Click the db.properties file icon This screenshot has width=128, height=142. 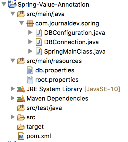pyautogui.click(x=30, y=70)
